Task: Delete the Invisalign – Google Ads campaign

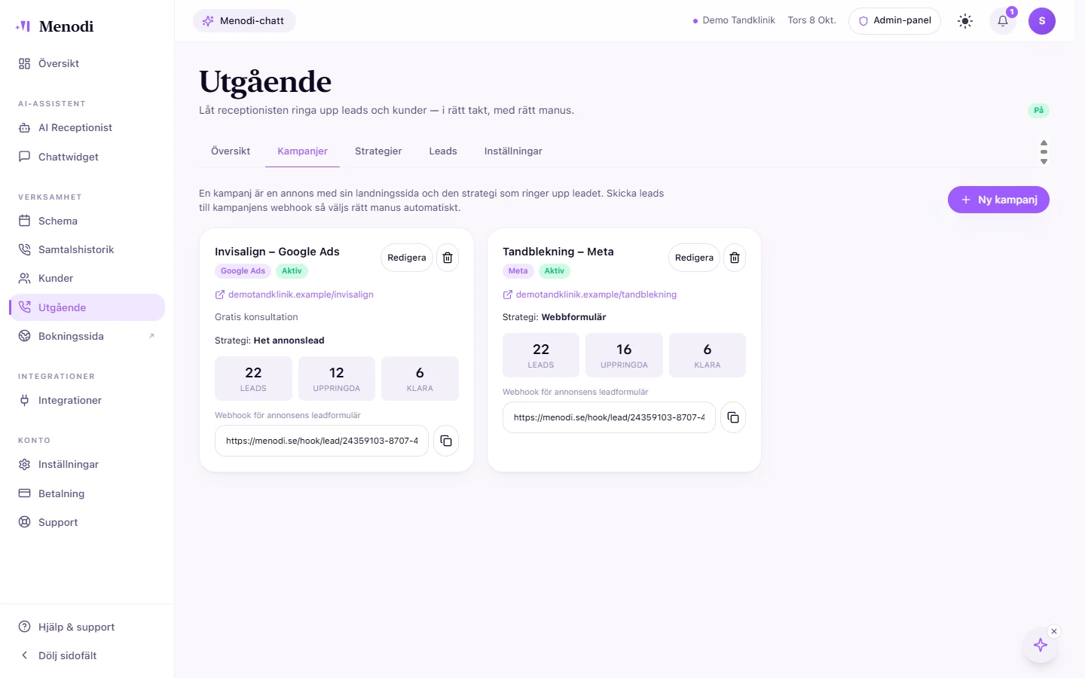Action: (448, 258)
